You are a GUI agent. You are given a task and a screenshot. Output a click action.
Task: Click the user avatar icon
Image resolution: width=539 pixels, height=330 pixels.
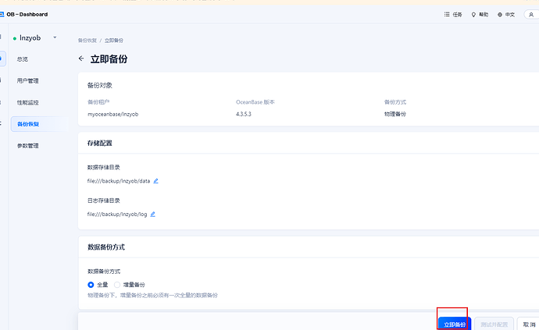point(531,14)
